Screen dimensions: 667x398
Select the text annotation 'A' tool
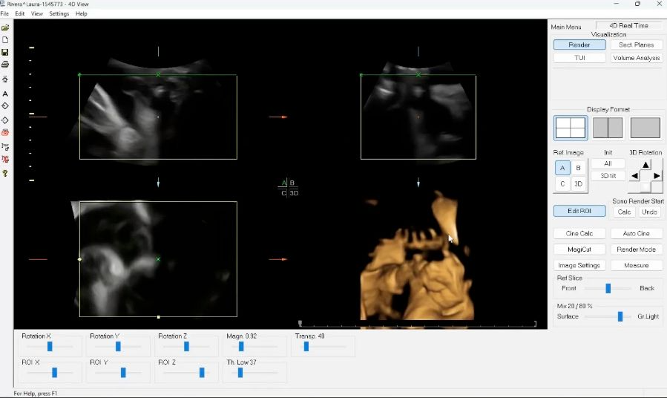click(5, 94)
